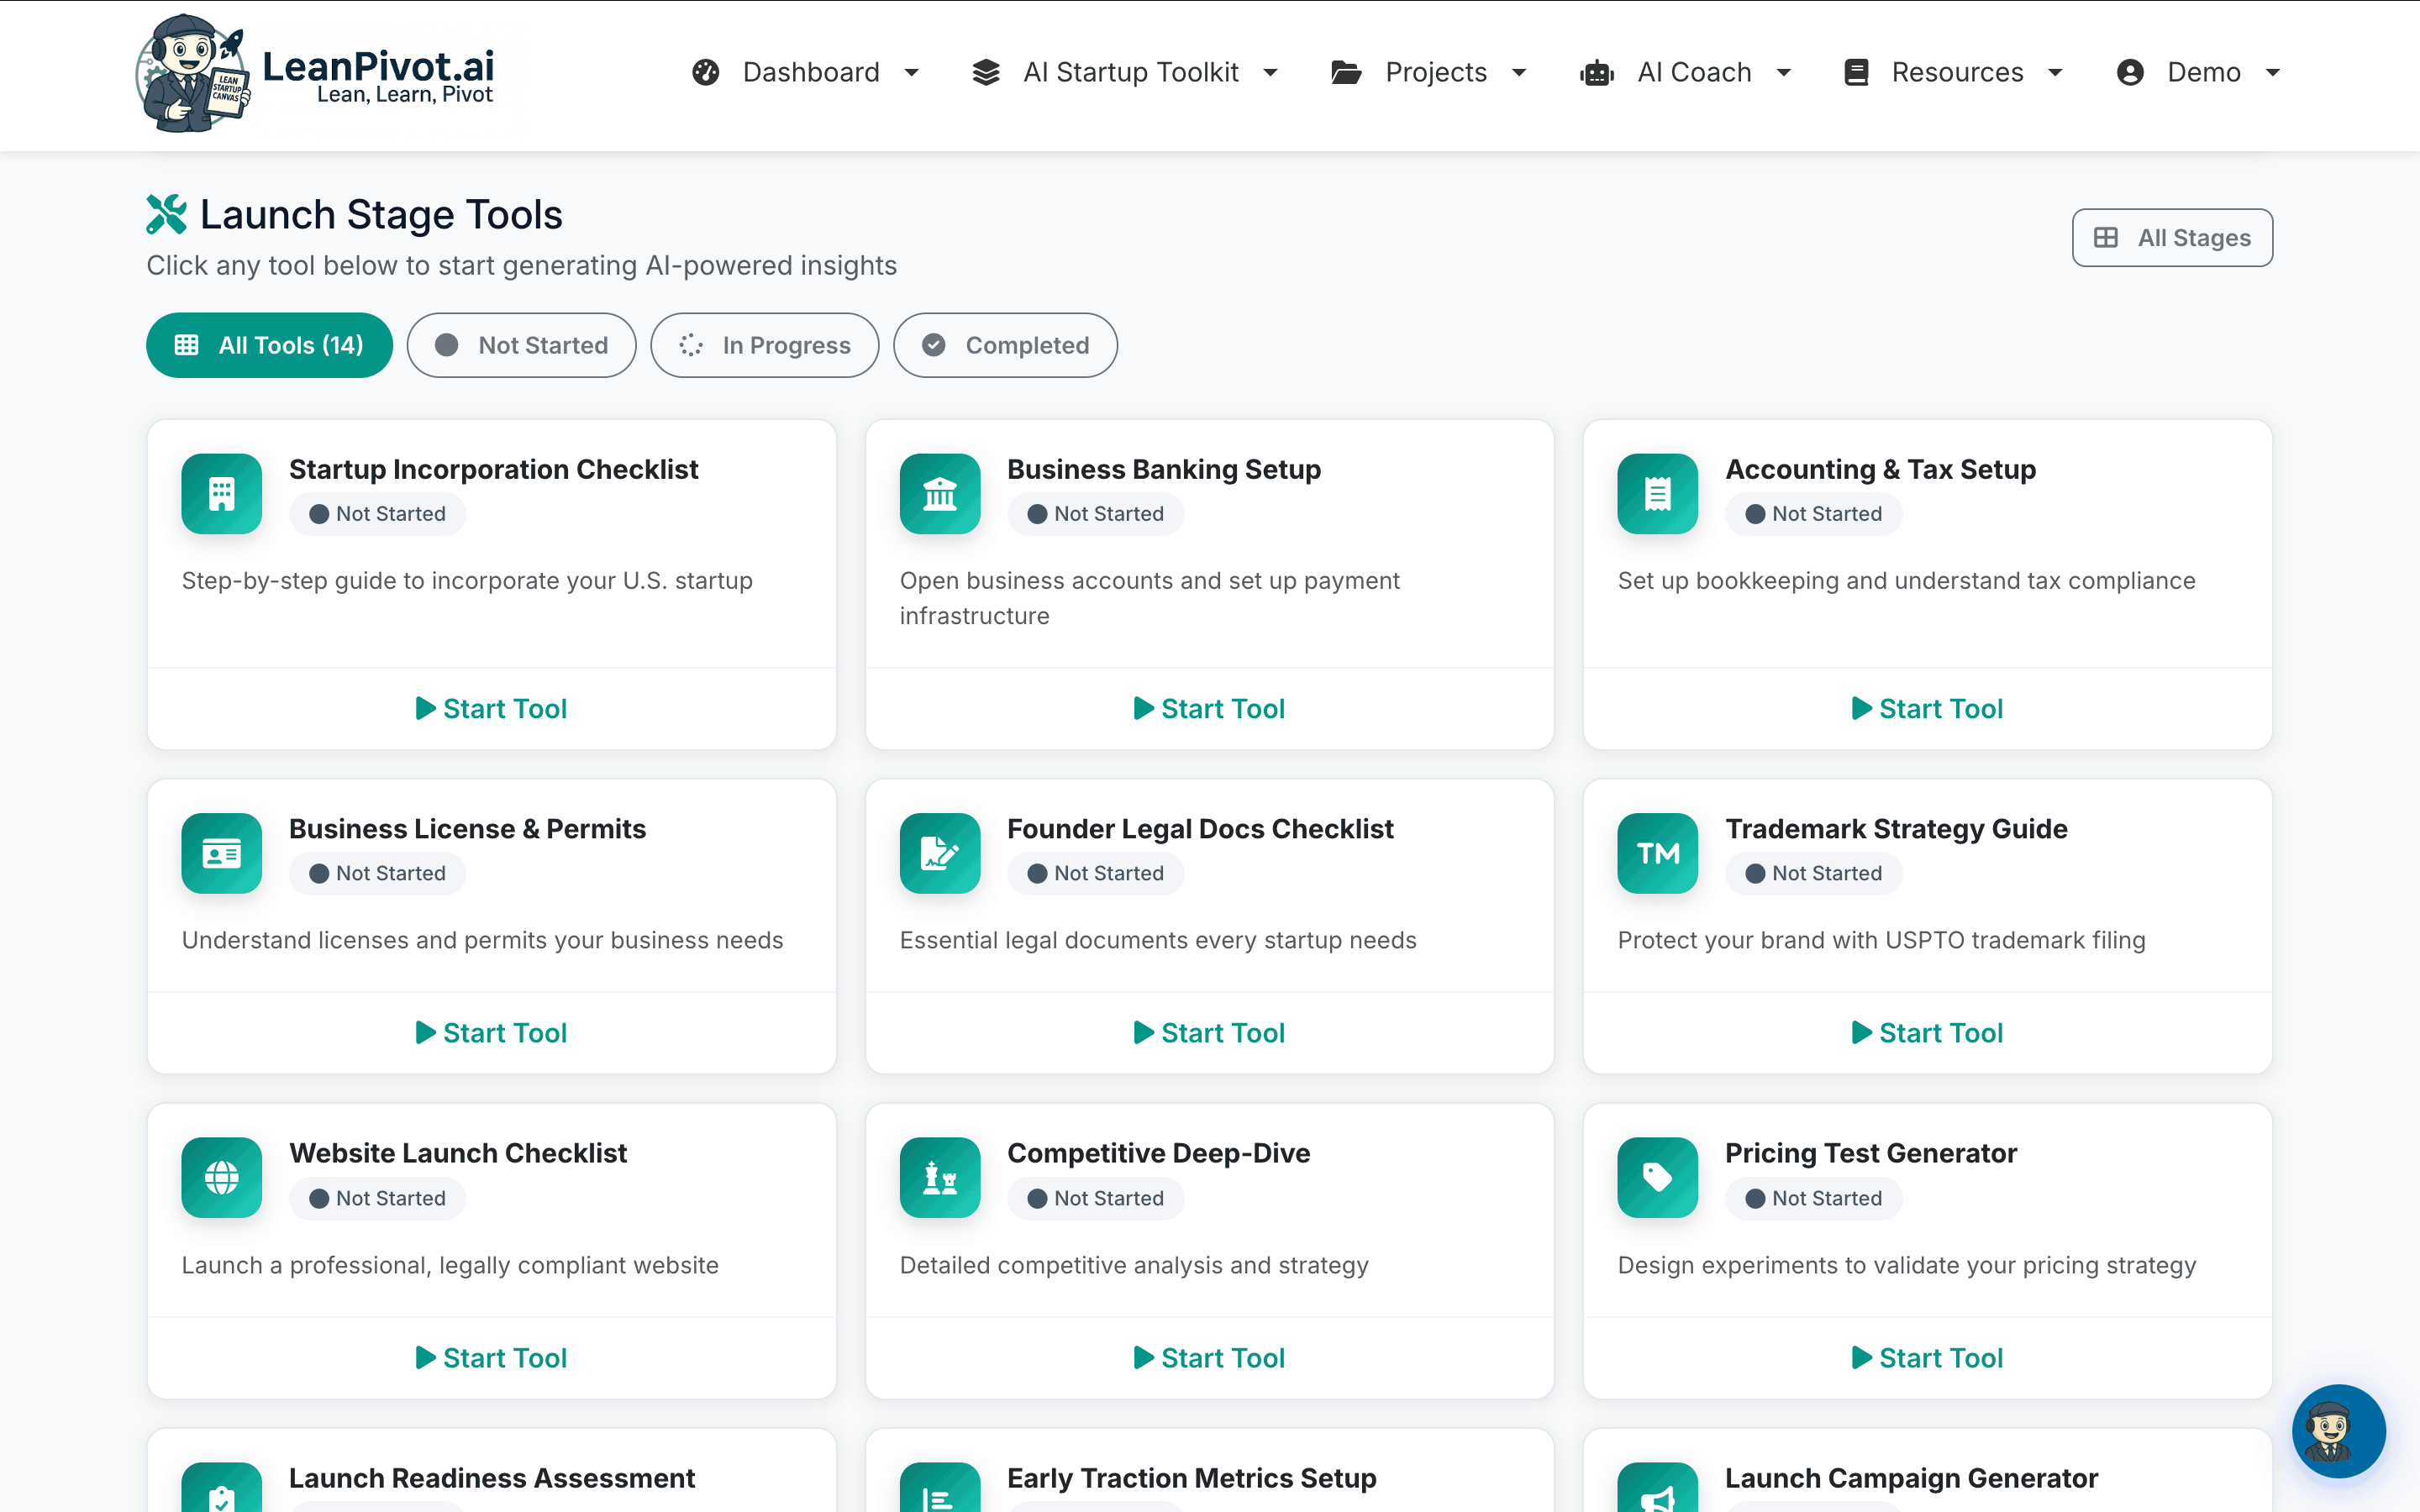The image size is (2420, 1512).
Task: Switch to viewing All Stages
Action: (2172, 237)
